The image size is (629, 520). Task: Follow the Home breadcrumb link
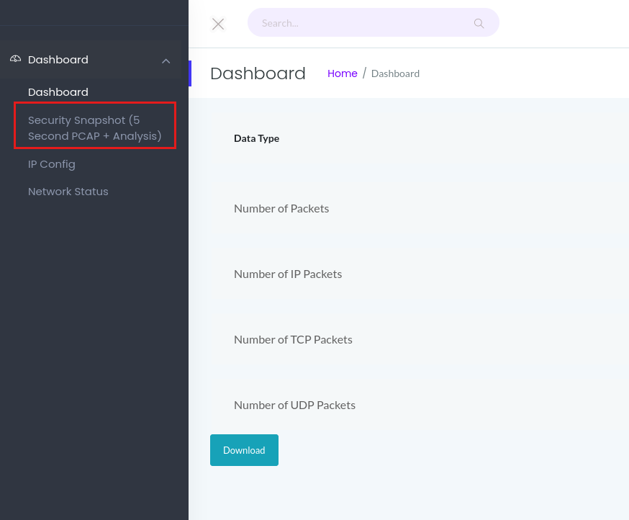click(x=342, y=73)
